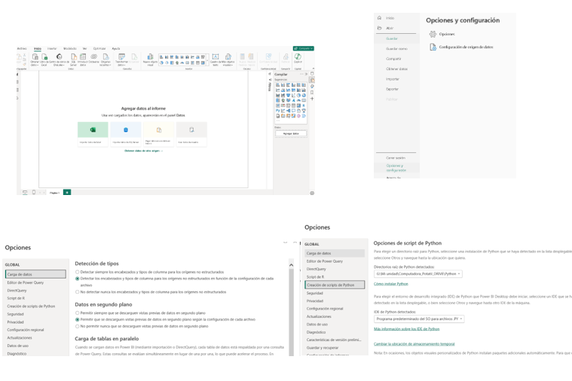Open 'Más información sobre los IDE de Python' link
Image resolution: width=572 pixels, height=381 pixels.
(406, 329)
